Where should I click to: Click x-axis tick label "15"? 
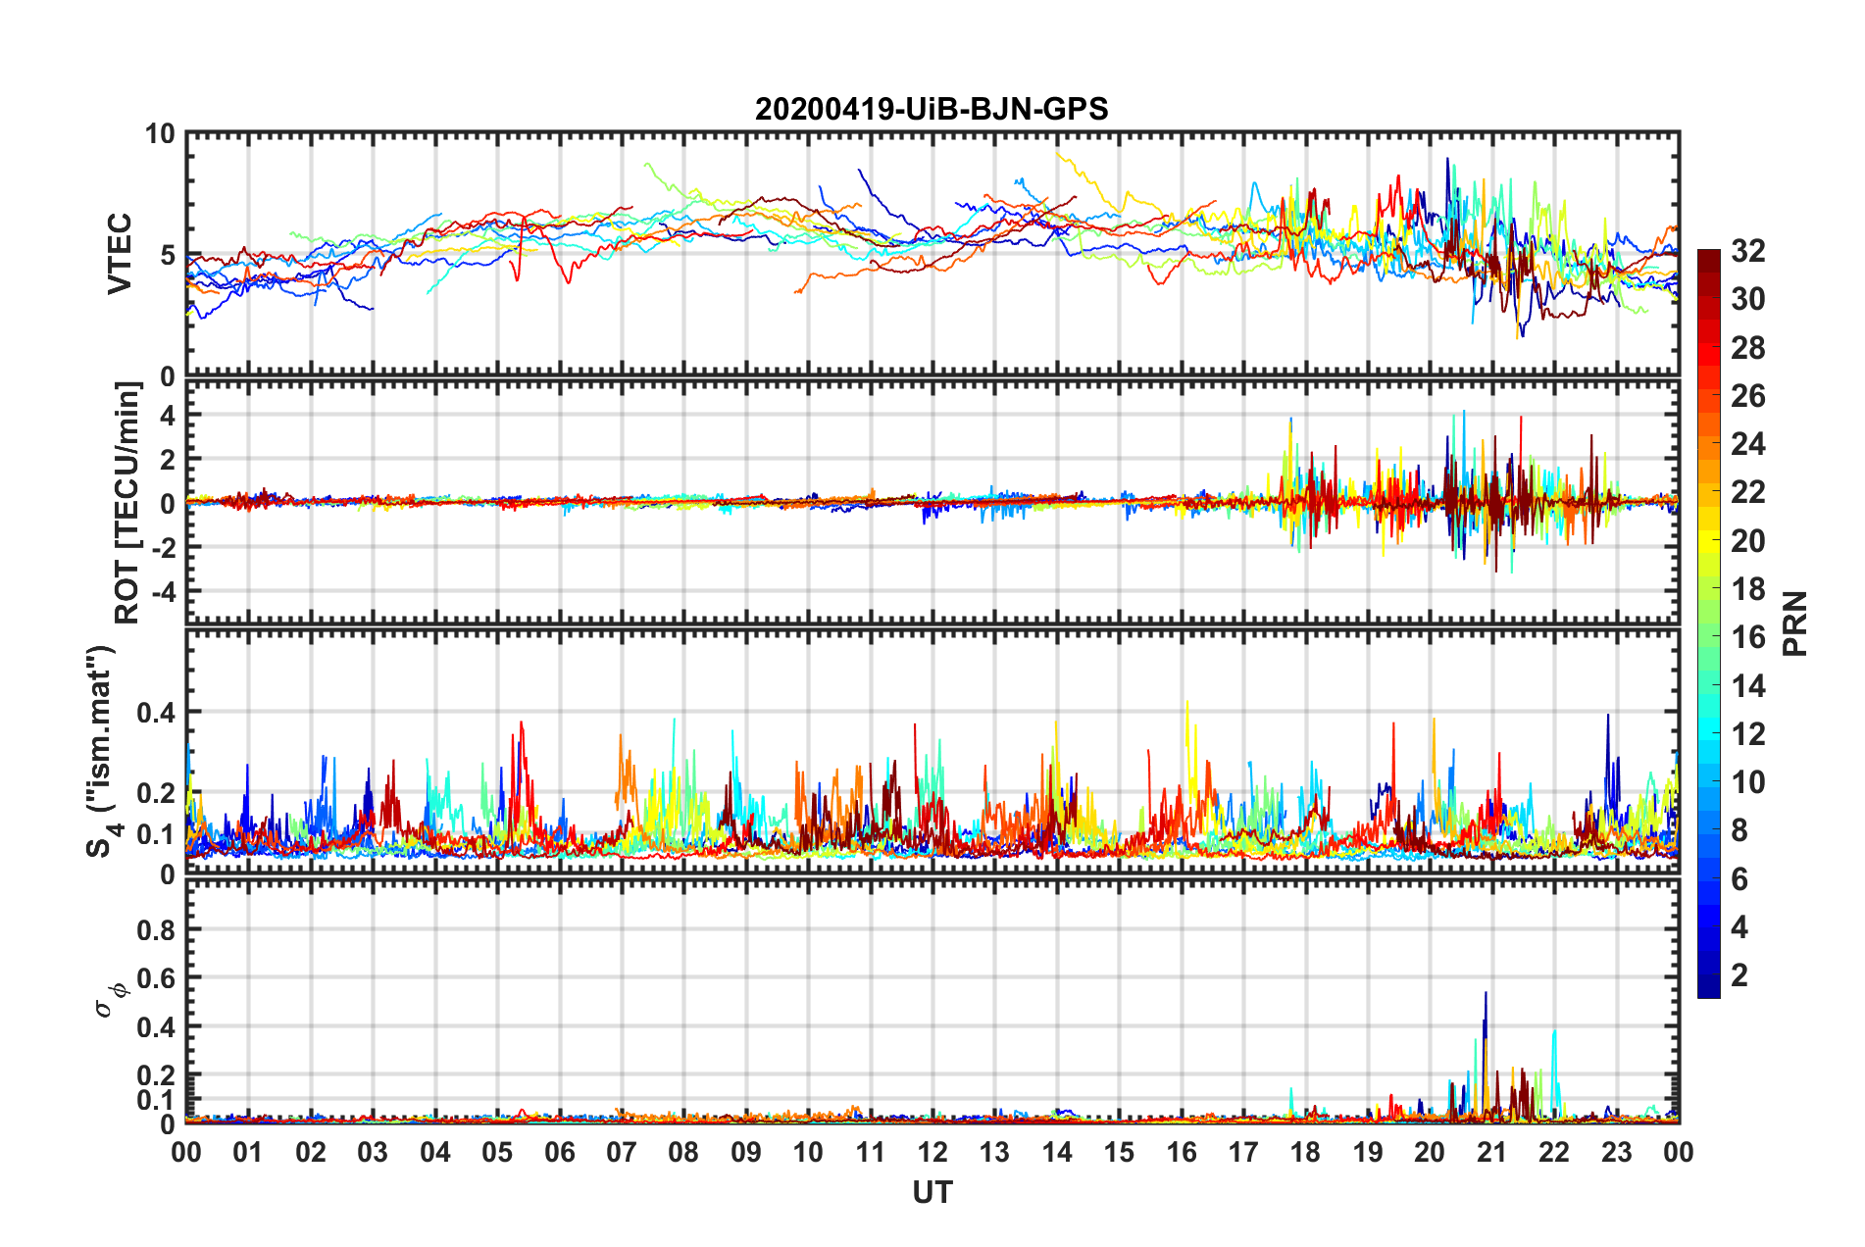coord(1119,1152)
